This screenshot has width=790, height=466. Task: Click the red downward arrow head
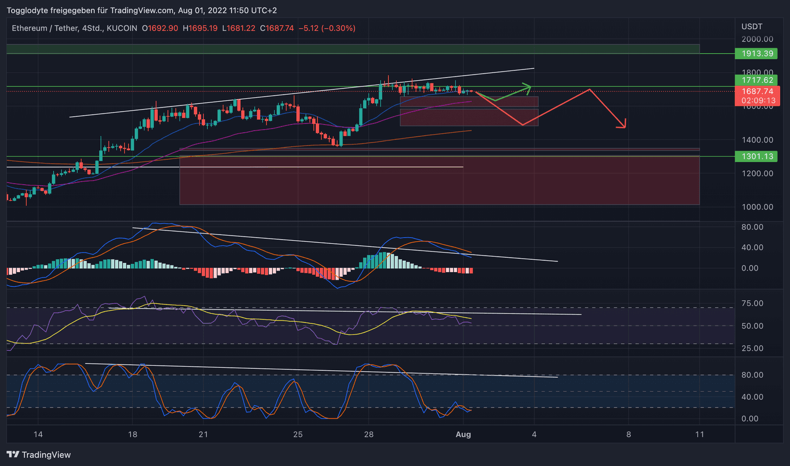623,124
